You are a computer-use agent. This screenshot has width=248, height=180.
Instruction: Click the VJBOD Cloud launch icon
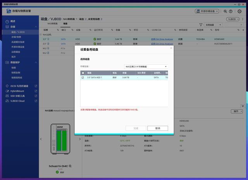pos(36,101)
